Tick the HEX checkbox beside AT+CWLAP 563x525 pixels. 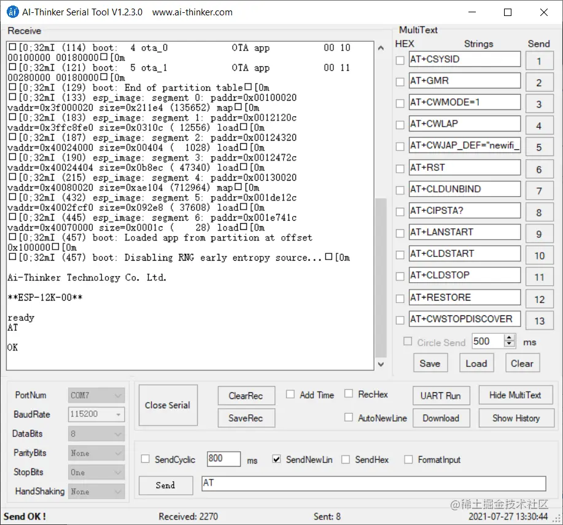point(400,125)
